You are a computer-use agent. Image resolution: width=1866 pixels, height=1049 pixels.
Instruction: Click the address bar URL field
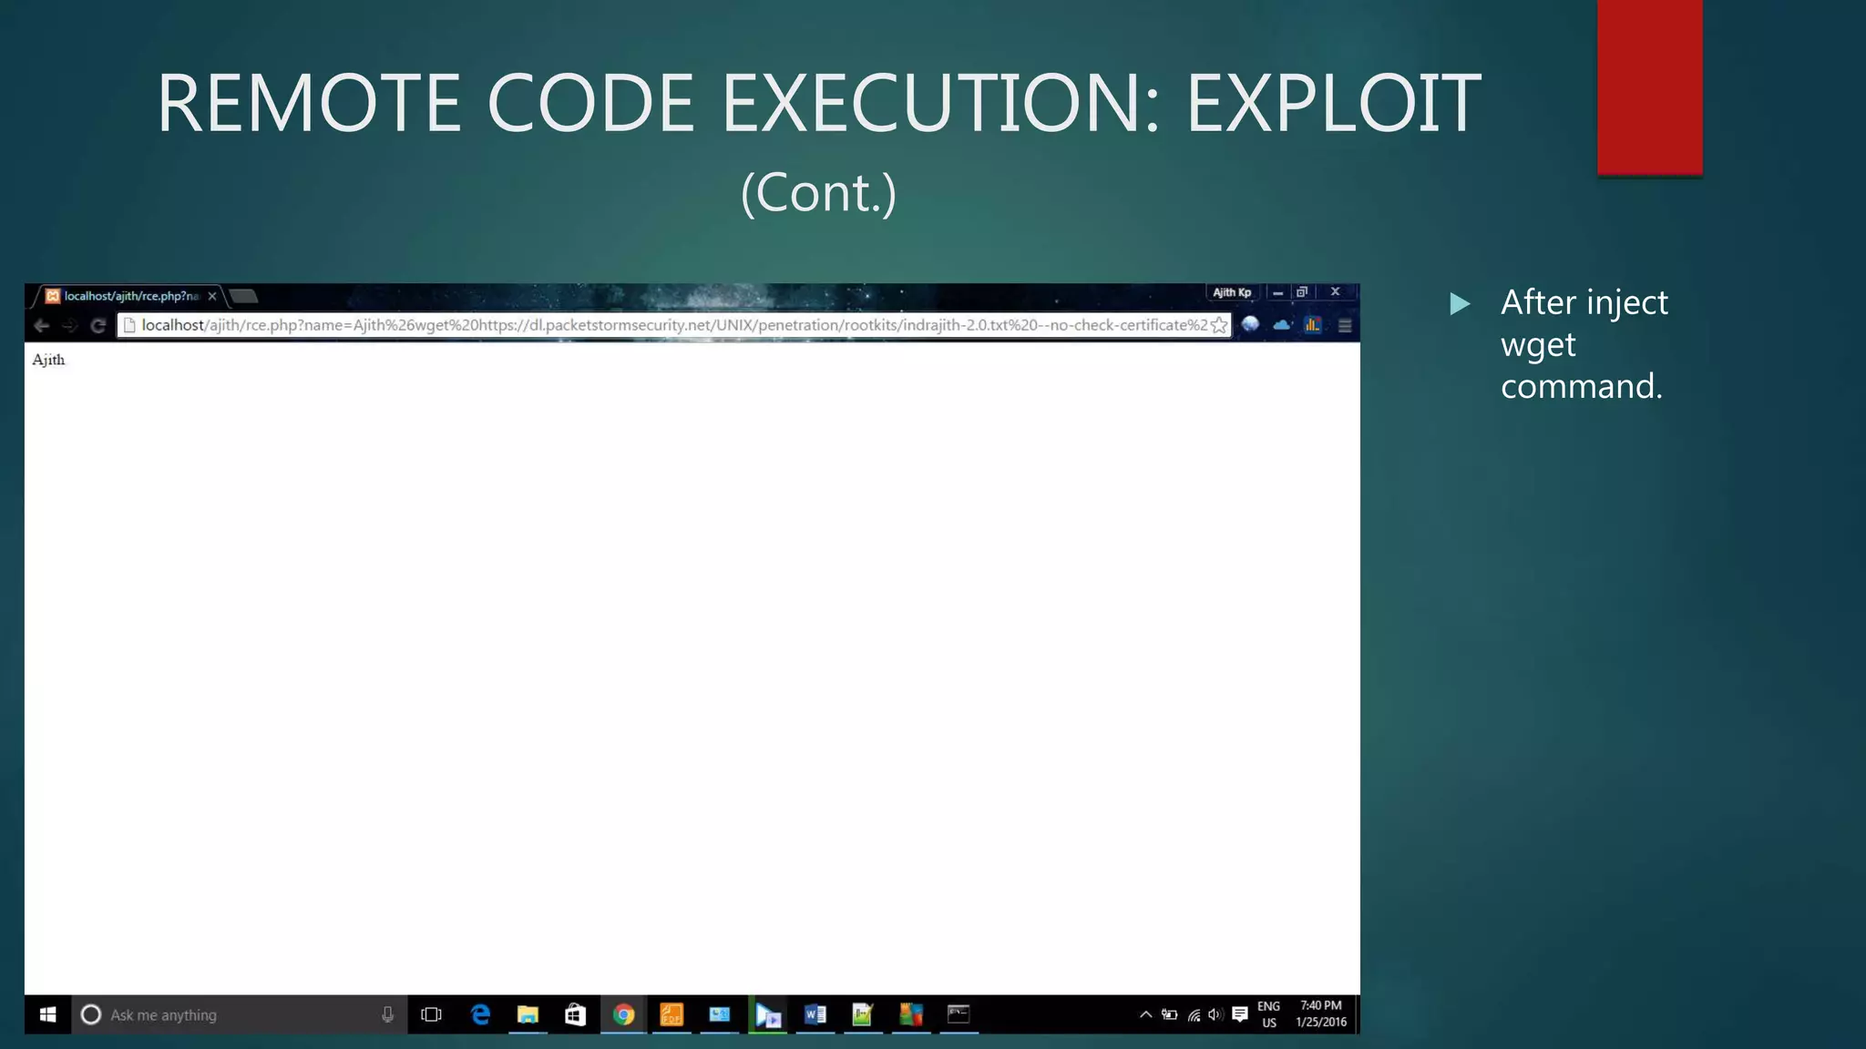click(674, 325)
